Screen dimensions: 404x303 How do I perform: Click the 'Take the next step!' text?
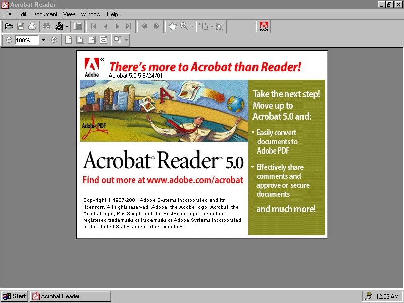coord(286,94)
